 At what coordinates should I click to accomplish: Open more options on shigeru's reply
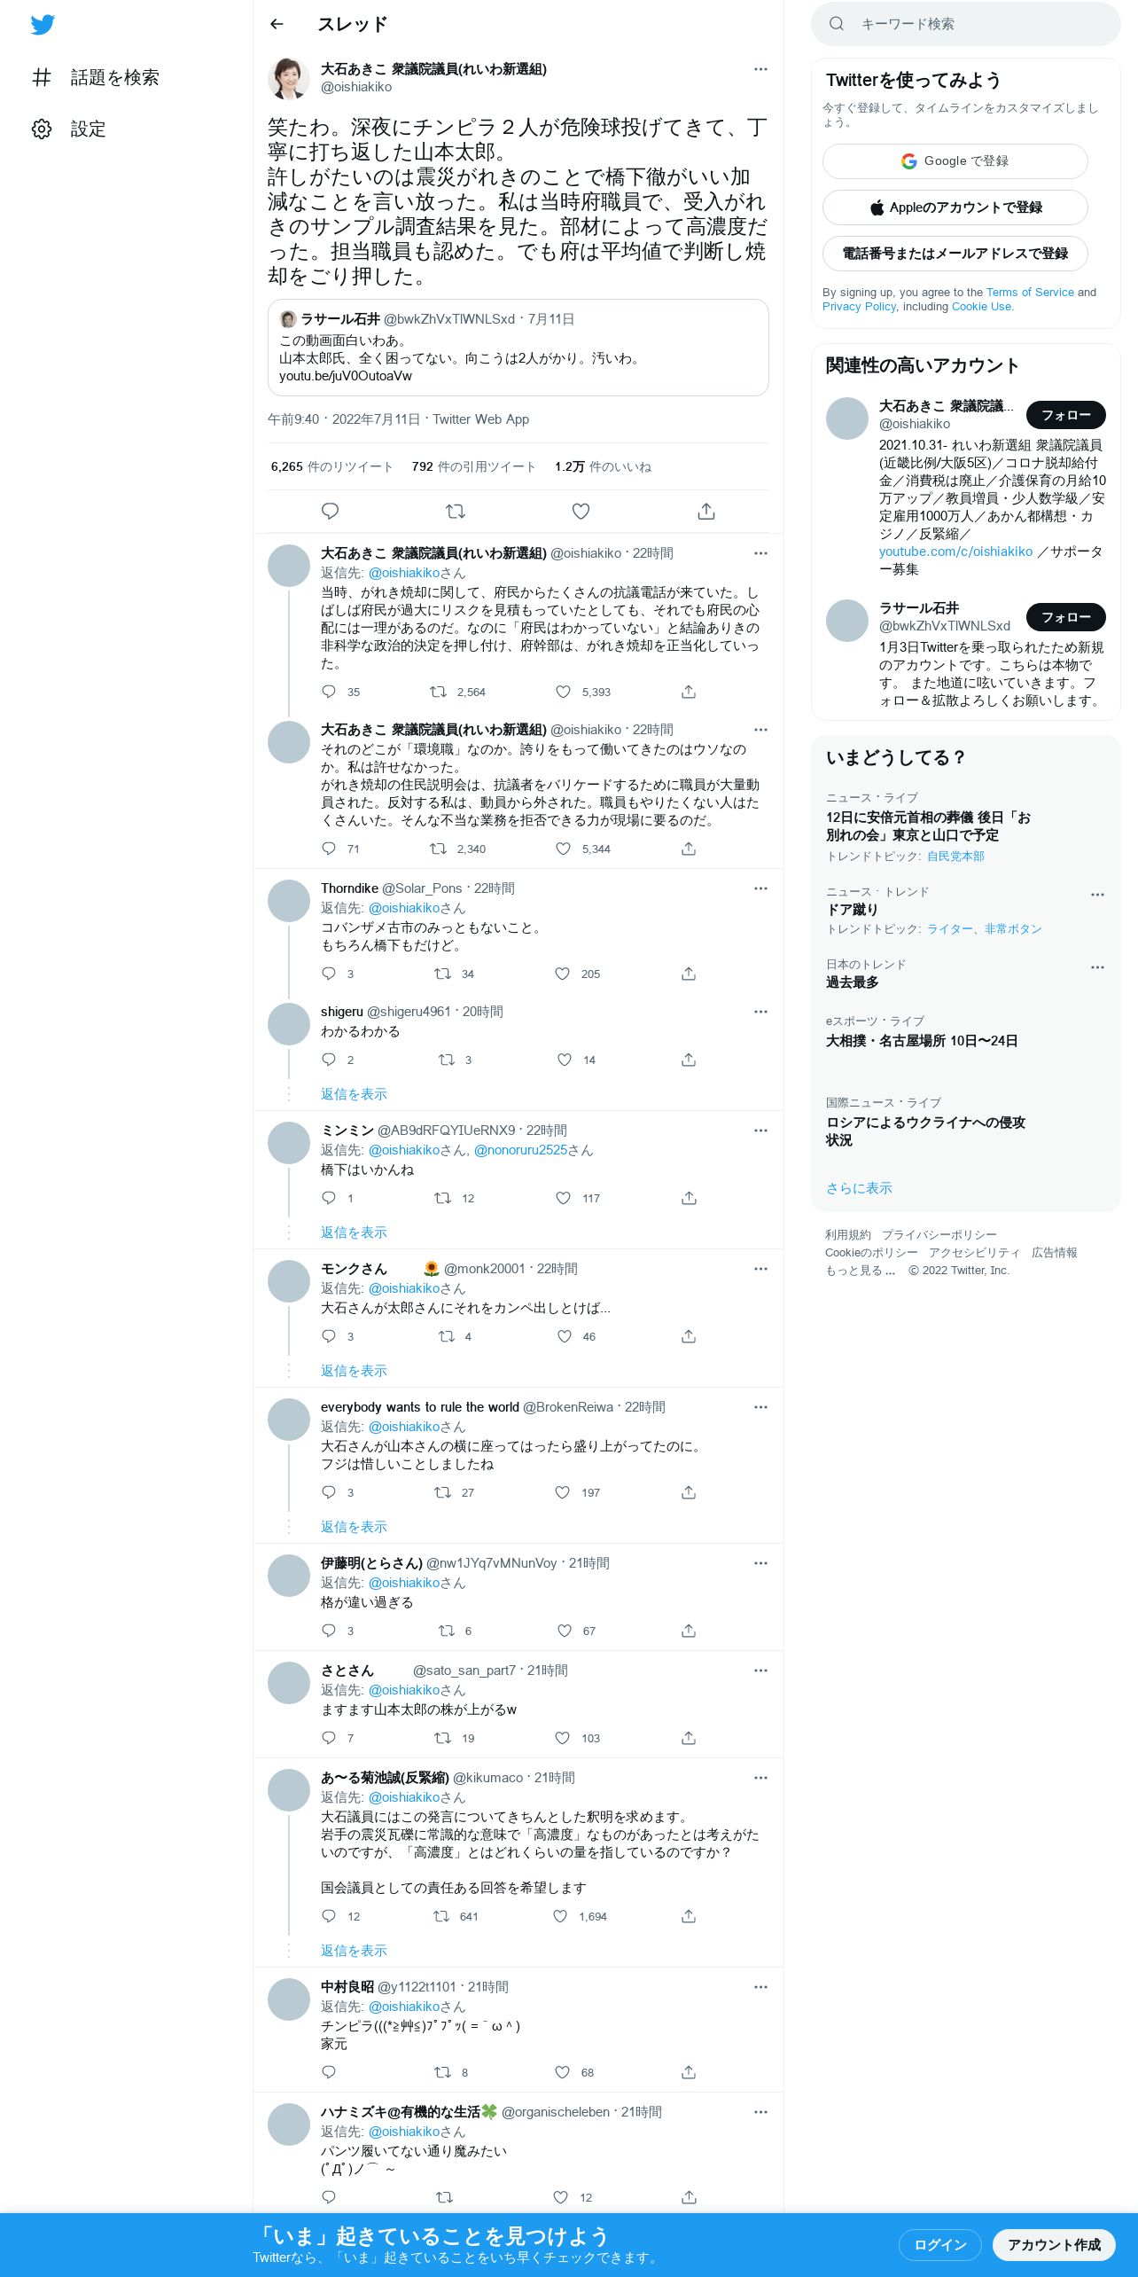tap(760, 1012)
